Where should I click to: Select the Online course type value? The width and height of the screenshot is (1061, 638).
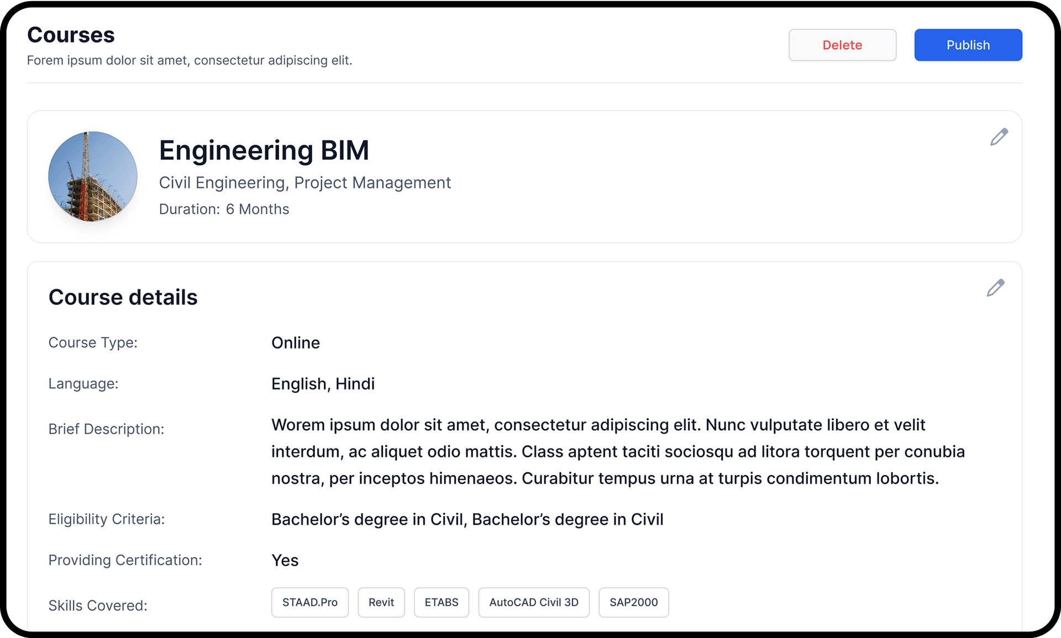coord(295,342)
